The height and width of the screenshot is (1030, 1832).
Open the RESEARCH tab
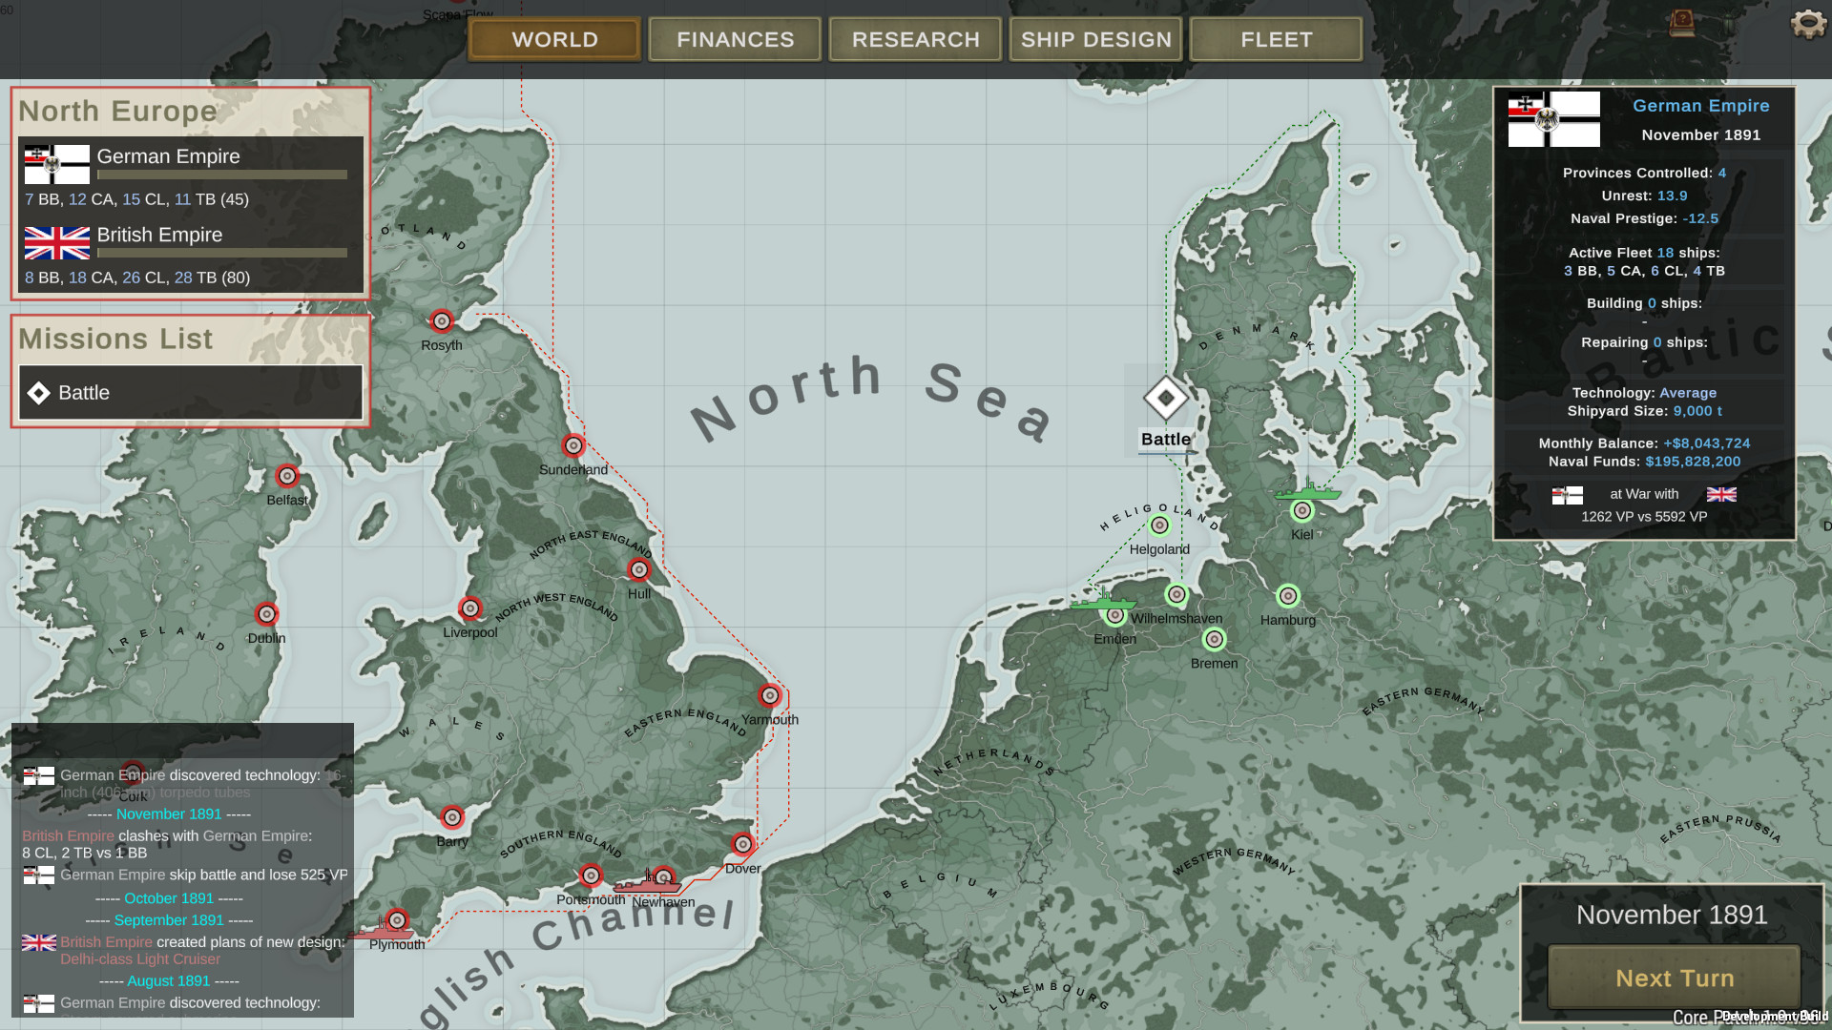tap(913, 39)
